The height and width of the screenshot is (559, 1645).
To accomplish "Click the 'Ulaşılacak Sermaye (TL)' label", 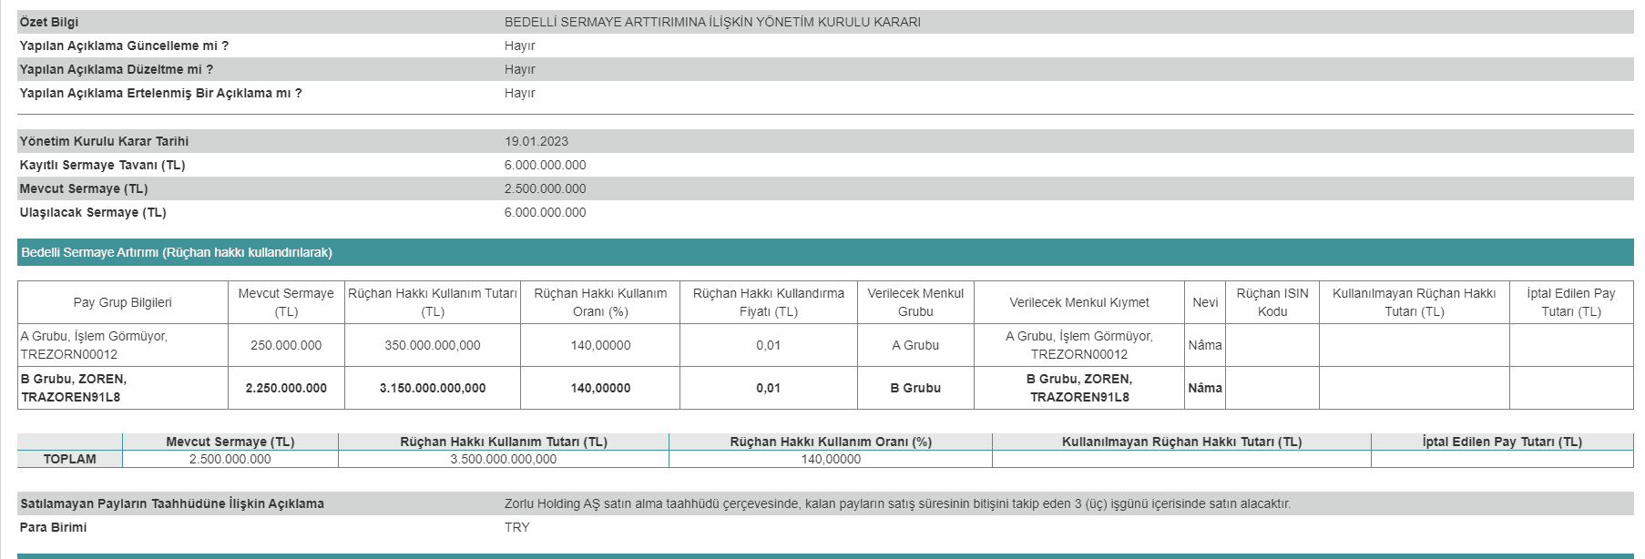I will point(93,212).
